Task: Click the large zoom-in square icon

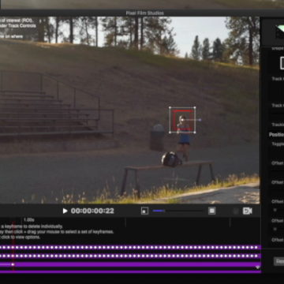Action: (212, 211)
